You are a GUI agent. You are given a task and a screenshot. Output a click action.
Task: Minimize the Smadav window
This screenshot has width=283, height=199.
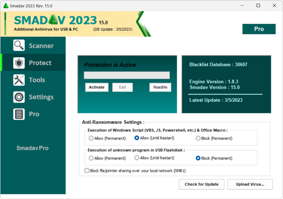pos(242,6)
